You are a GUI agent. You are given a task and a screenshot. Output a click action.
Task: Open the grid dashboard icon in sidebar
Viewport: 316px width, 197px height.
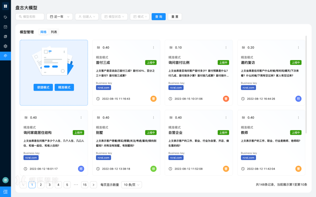6,6
